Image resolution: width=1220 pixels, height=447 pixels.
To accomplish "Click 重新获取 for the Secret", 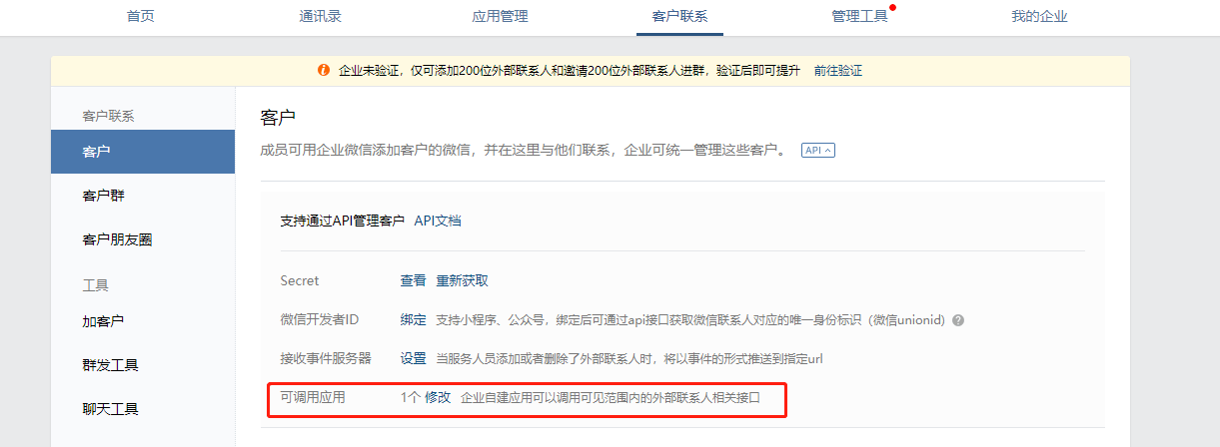I will click(463, 280).
